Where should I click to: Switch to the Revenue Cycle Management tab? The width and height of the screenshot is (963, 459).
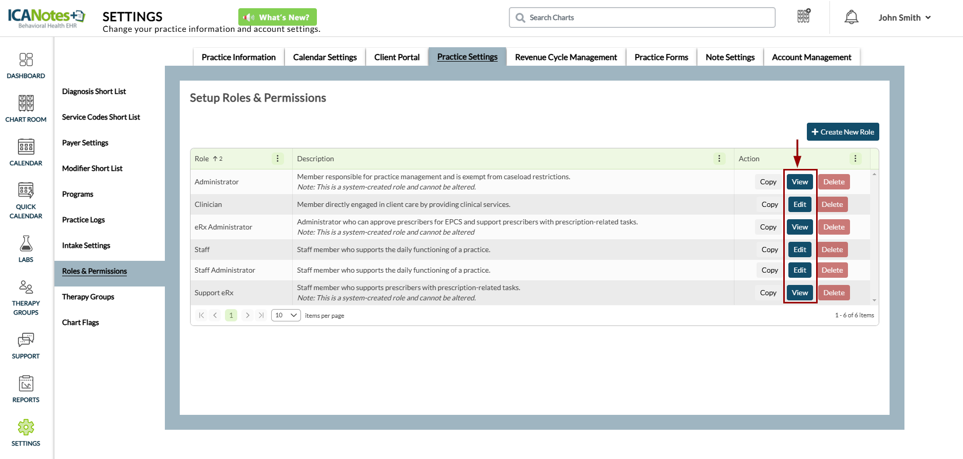tap(565, 57)
